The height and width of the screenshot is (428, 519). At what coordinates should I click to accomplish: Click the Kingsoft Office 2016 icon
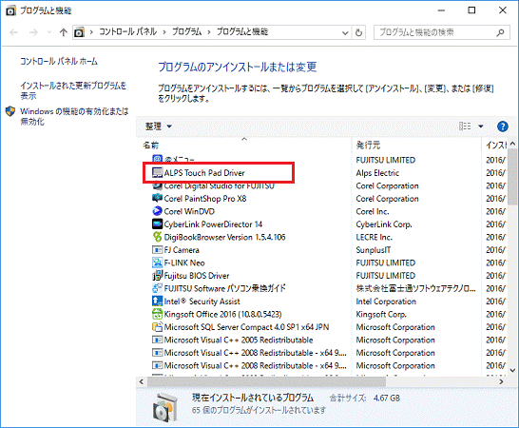click(x=157, y=314)
